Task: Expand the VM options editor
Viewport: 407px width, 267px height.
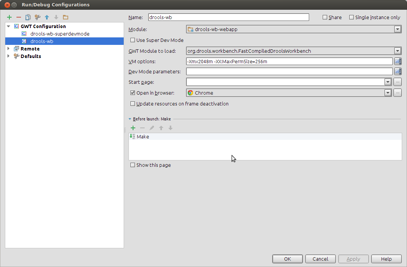Action: tap(398, 61)
